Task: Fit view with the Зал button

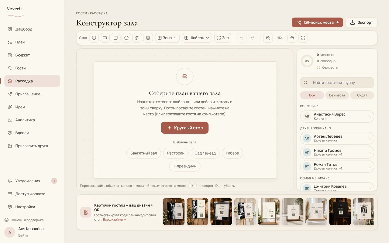Action: pos(223,38)
